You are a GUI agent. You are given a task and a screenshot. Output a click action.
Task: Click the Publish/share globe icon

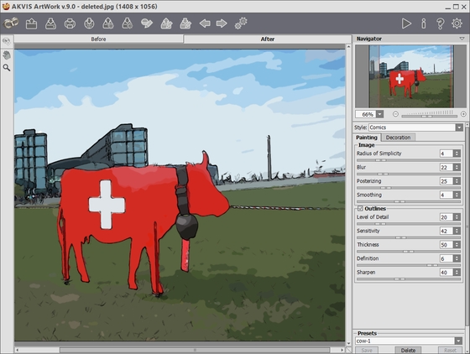tap(89, 23)
